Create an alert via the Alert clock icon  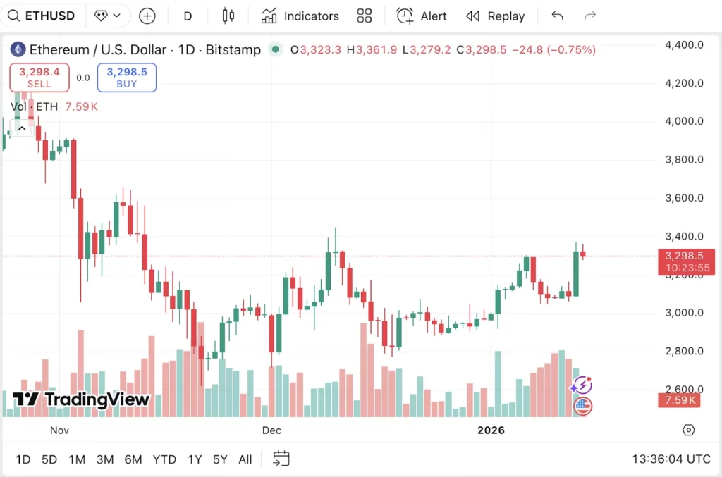pyautogui.click(x=403, y=16)
